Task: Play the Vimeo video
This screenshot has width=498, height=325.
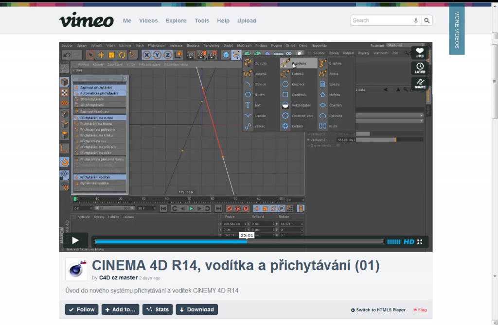Action: (x=75, y=240)
